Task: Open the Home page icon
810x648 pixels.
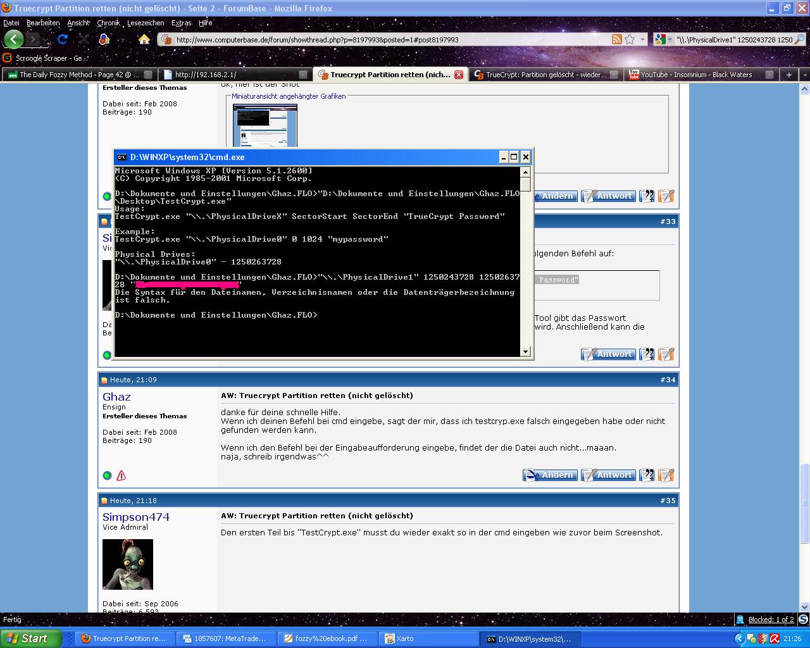Action: [144, 39]
